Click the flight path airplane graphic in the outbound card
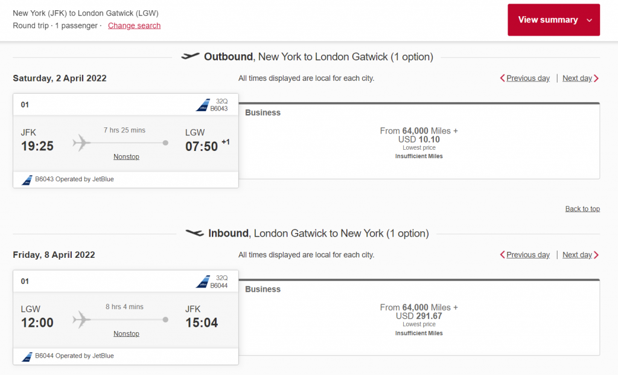This screenshot has width=618, height=375. coord(80,143)
